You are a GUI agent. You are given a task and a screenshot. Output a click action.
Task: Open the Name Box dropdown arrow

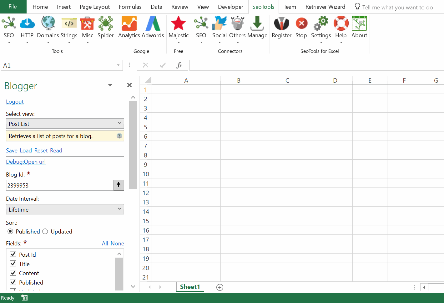point(118,65)
